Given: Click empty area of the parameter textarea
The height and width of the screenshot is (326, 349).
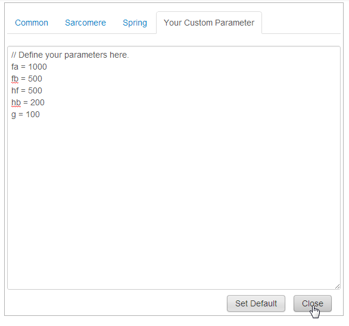Looking at the screenshot, I should coord(174,200).
